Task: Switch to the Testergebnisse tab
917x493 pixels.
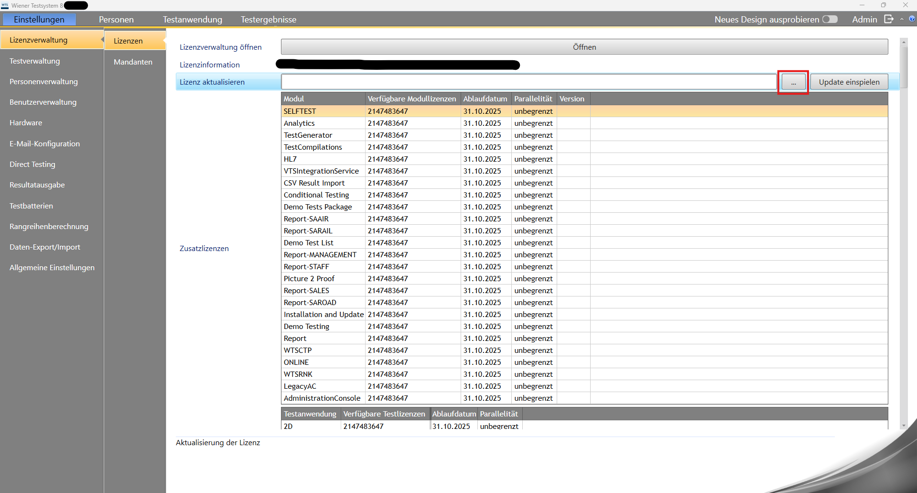Action: pos(268,20)
